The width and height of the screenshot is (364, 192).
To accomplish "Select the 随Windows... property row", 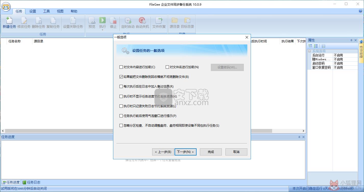I will tap(333, 59).
